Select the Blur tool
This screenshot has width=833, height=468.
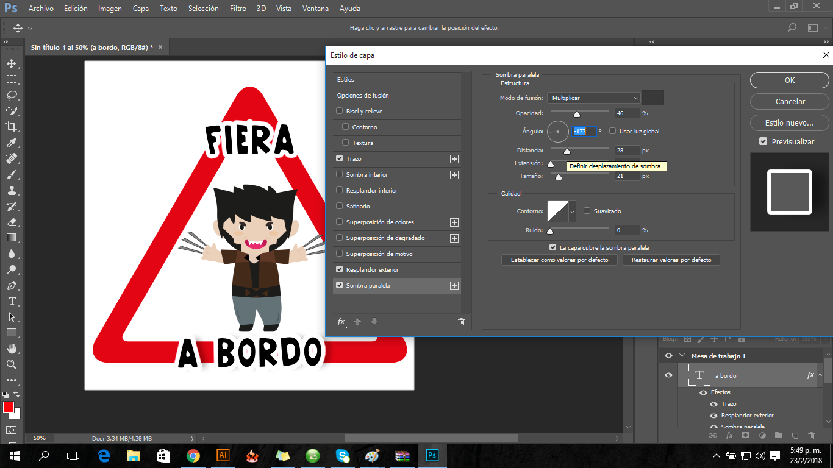11,253
